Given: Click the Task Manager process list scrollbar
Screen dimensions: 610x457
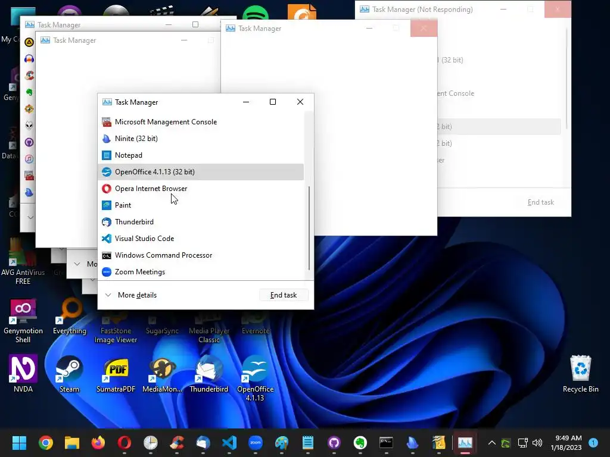Looking at the screenshot, I should (x=309, y=228).
